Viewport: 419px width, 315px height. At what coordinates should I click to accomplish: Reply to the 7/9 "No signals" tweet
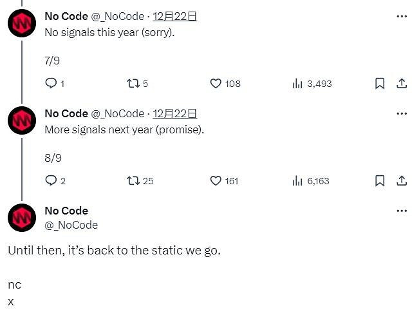51,83
